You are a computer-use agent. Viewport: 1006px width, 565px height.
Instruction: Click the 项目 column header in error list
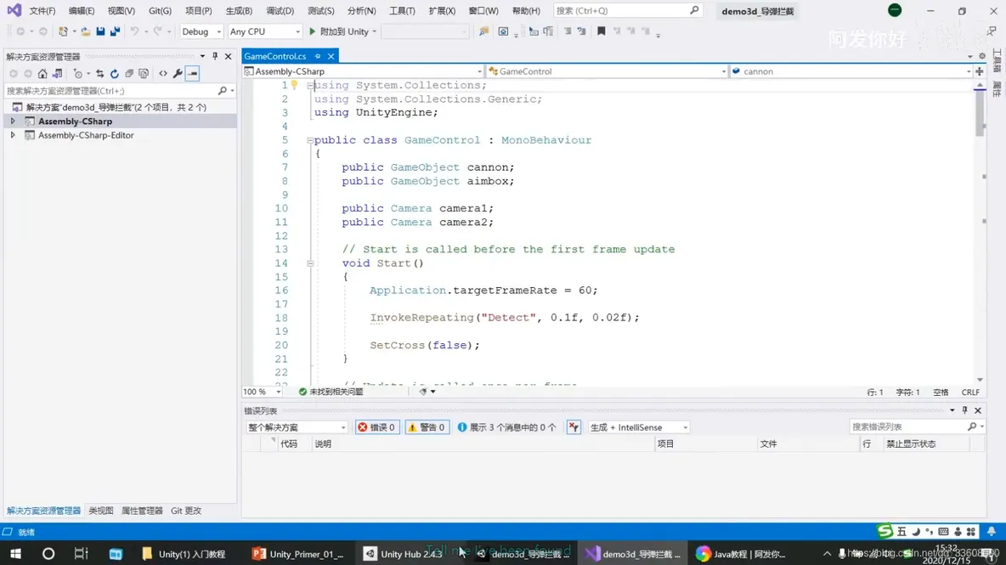(666, 444)
